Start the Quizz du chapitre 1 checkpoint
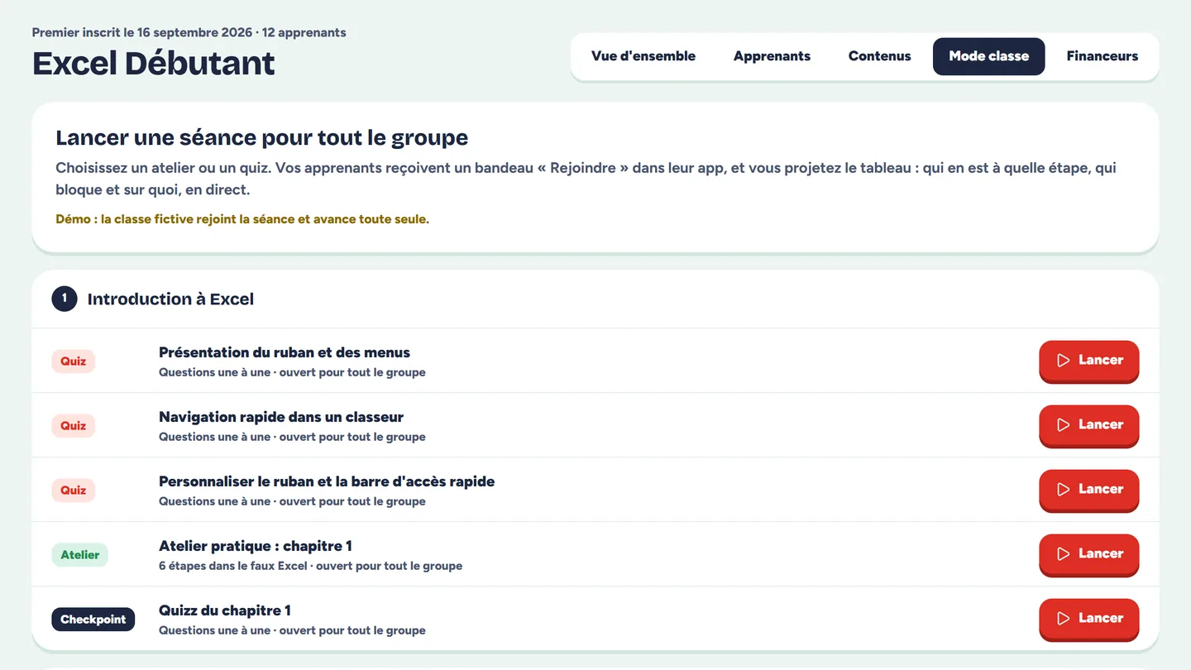 click(x=1088, y=619)
